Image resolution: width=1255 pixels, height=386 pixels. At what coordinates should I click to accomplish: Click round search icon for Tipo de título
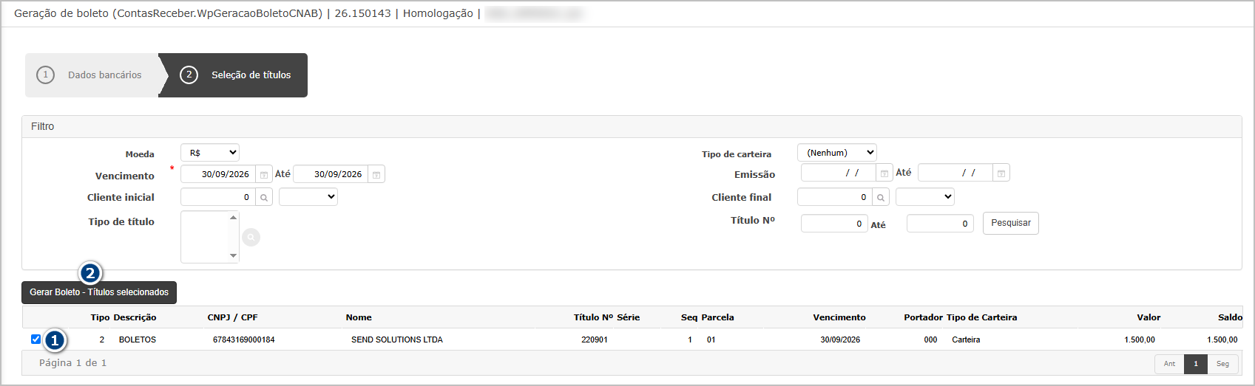coord(251,238)
